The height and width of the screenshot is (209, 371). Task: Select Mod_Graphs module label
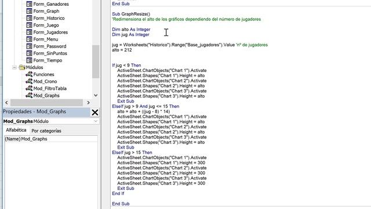coord(46,95)
